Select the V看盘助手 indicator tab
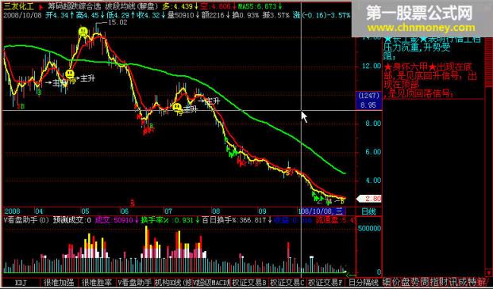The image size is (493, 289). tap(135, 283)
